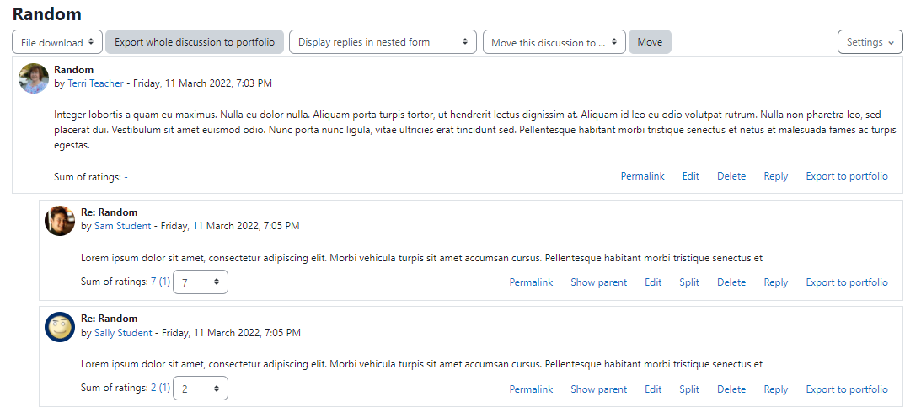Click the Integer lobortis paragraph text
921x413 pixels.
click(475, 130)
